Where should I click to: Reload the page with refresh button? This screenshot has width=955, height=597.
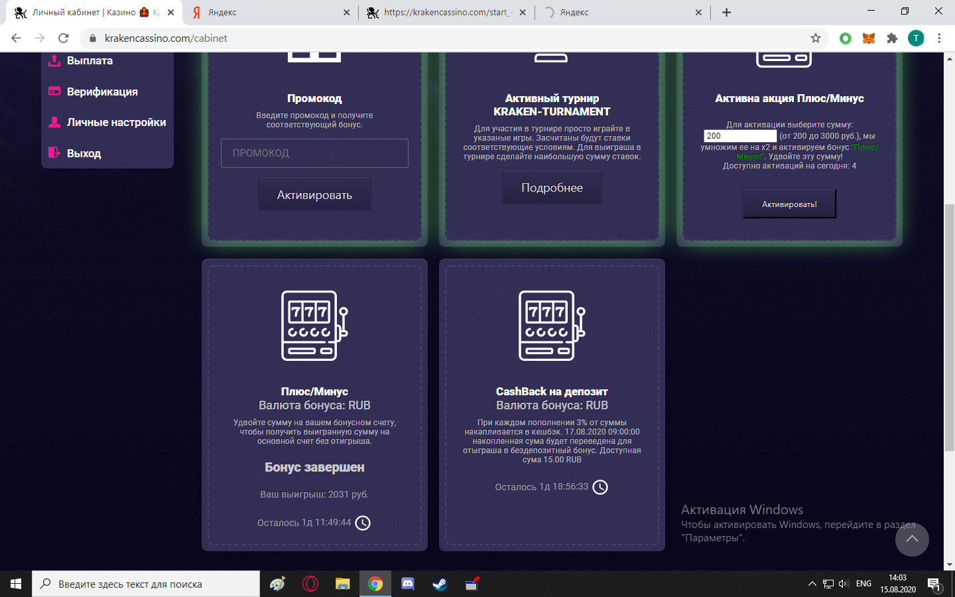click(64, 38)
